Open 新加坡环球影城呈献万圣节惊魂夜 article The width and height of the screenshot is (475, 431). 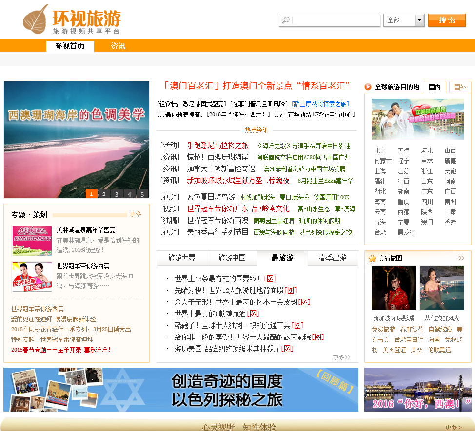pyautogui.click(x=238, y=181)
